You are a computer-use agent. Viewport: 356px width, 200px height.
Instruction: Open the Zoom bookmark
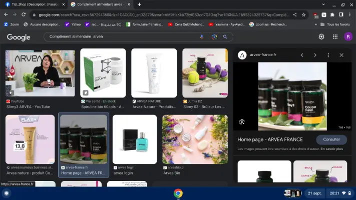pos(12,24)
